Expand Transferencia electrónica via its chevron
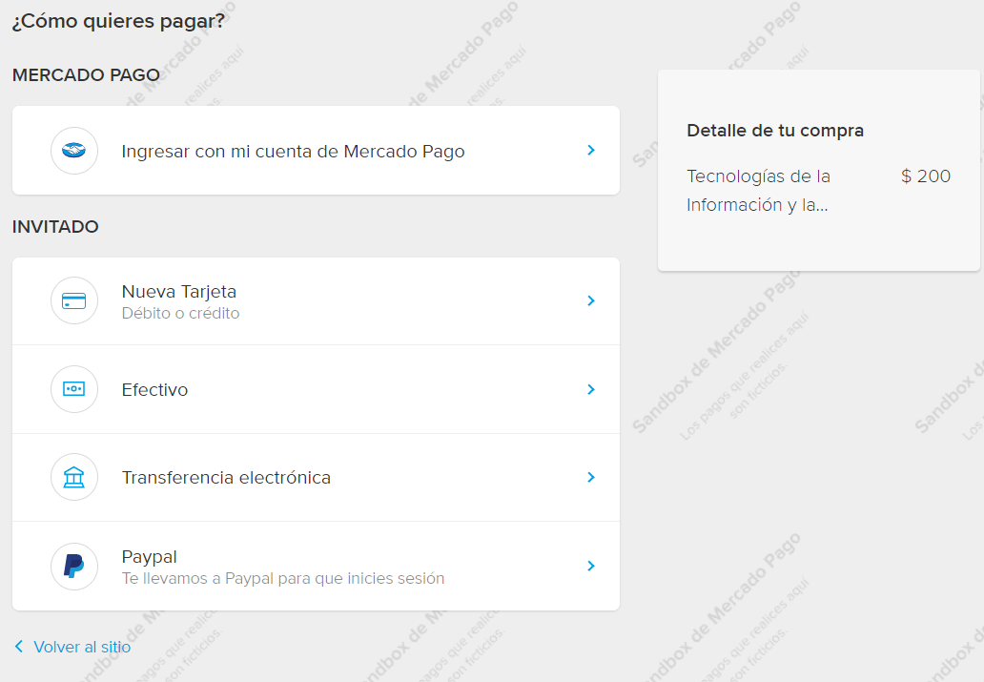Screen dimensions: 984x682 [590, 477]
